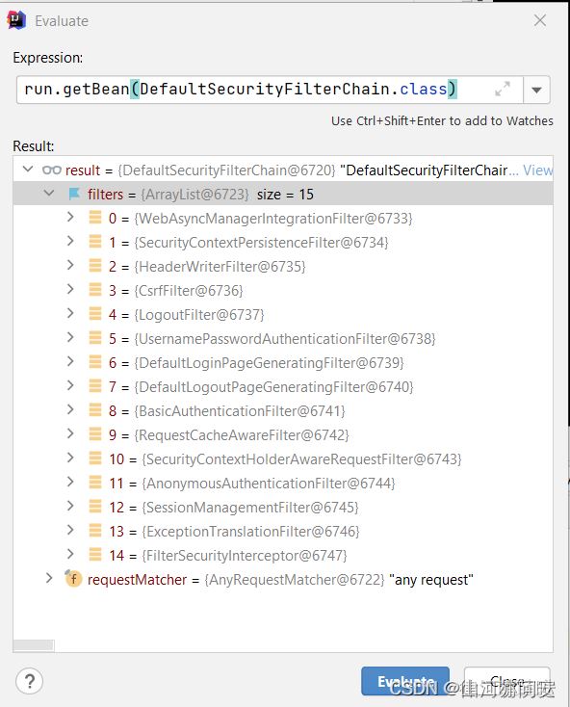Expand element 0 WebAsyncManagerIntegrationFilter

coord(70,218)
